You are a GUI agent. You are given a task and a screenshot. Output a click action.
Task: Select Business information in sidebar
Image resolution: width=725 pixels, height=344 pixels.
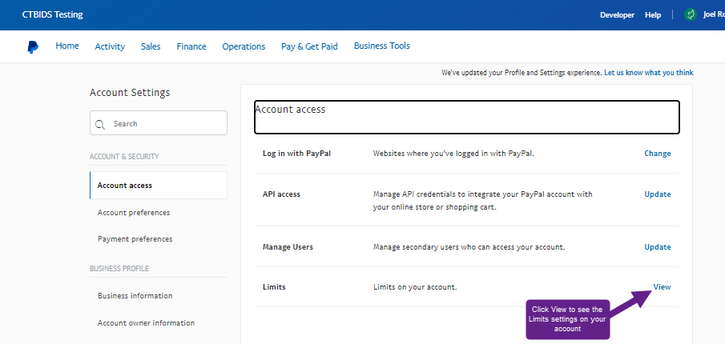tap(135, 295)
